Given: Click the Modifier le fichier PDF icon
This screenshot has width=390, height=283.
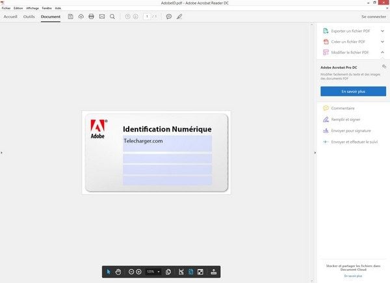Looking at the screenshot, I should [326, 52].
